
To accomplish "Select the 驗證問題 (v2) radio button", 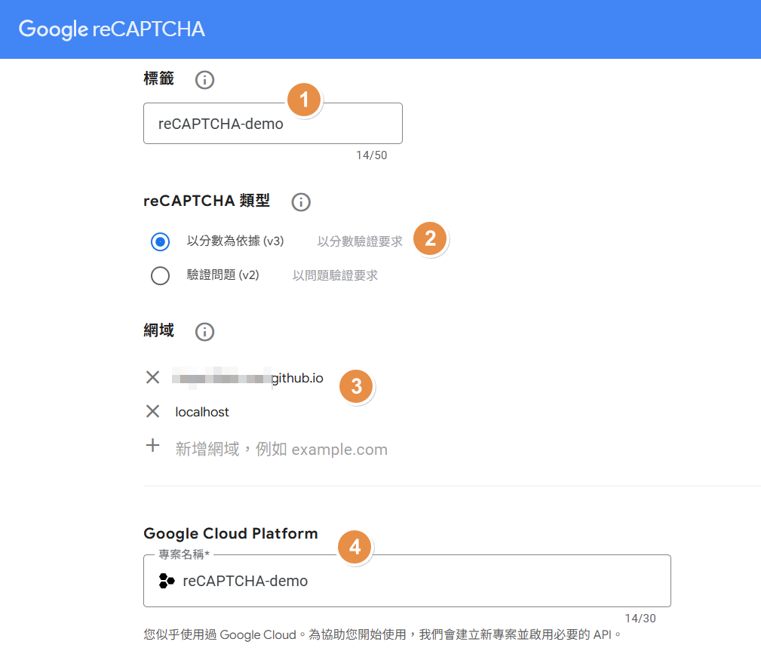I will 160,275.
